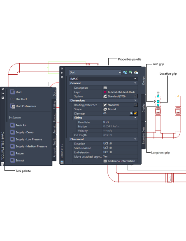Choose the Fresh Air duct system tool
186x241 pixels.
18,125
